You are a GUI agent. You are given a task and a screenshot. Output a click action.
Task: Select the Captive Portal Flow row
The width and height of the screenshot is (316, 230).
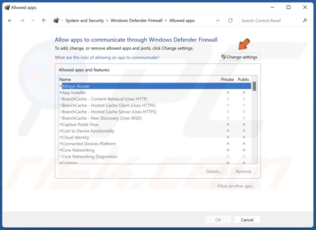coord(155,124)
